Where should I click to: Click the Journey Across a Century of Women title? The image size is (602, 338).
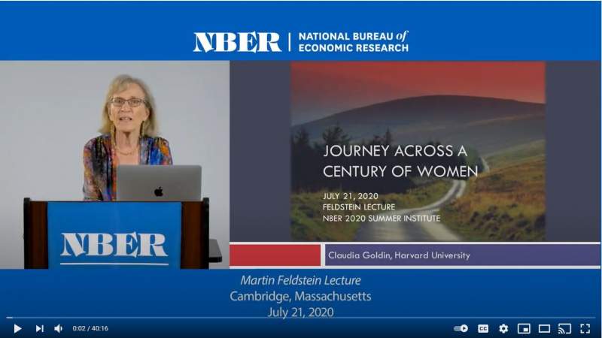pos(400,161)
